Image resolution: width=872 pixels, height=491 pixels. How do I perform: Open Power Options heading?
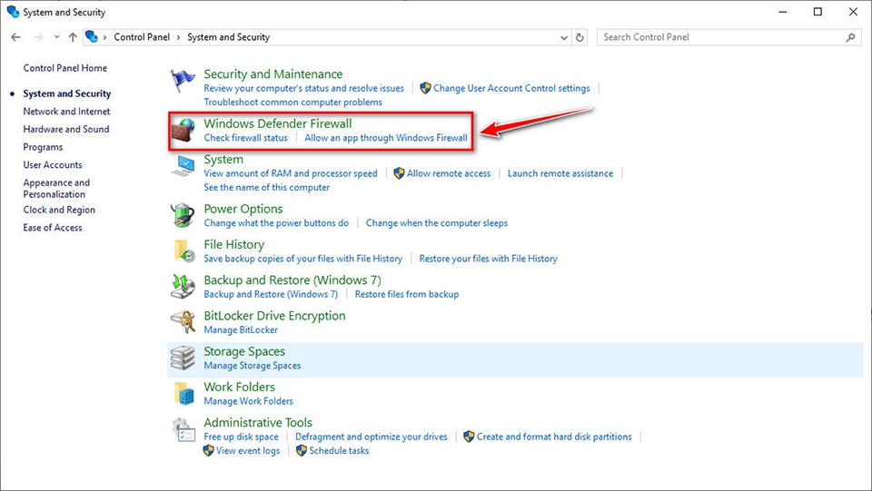click(243, 209)
